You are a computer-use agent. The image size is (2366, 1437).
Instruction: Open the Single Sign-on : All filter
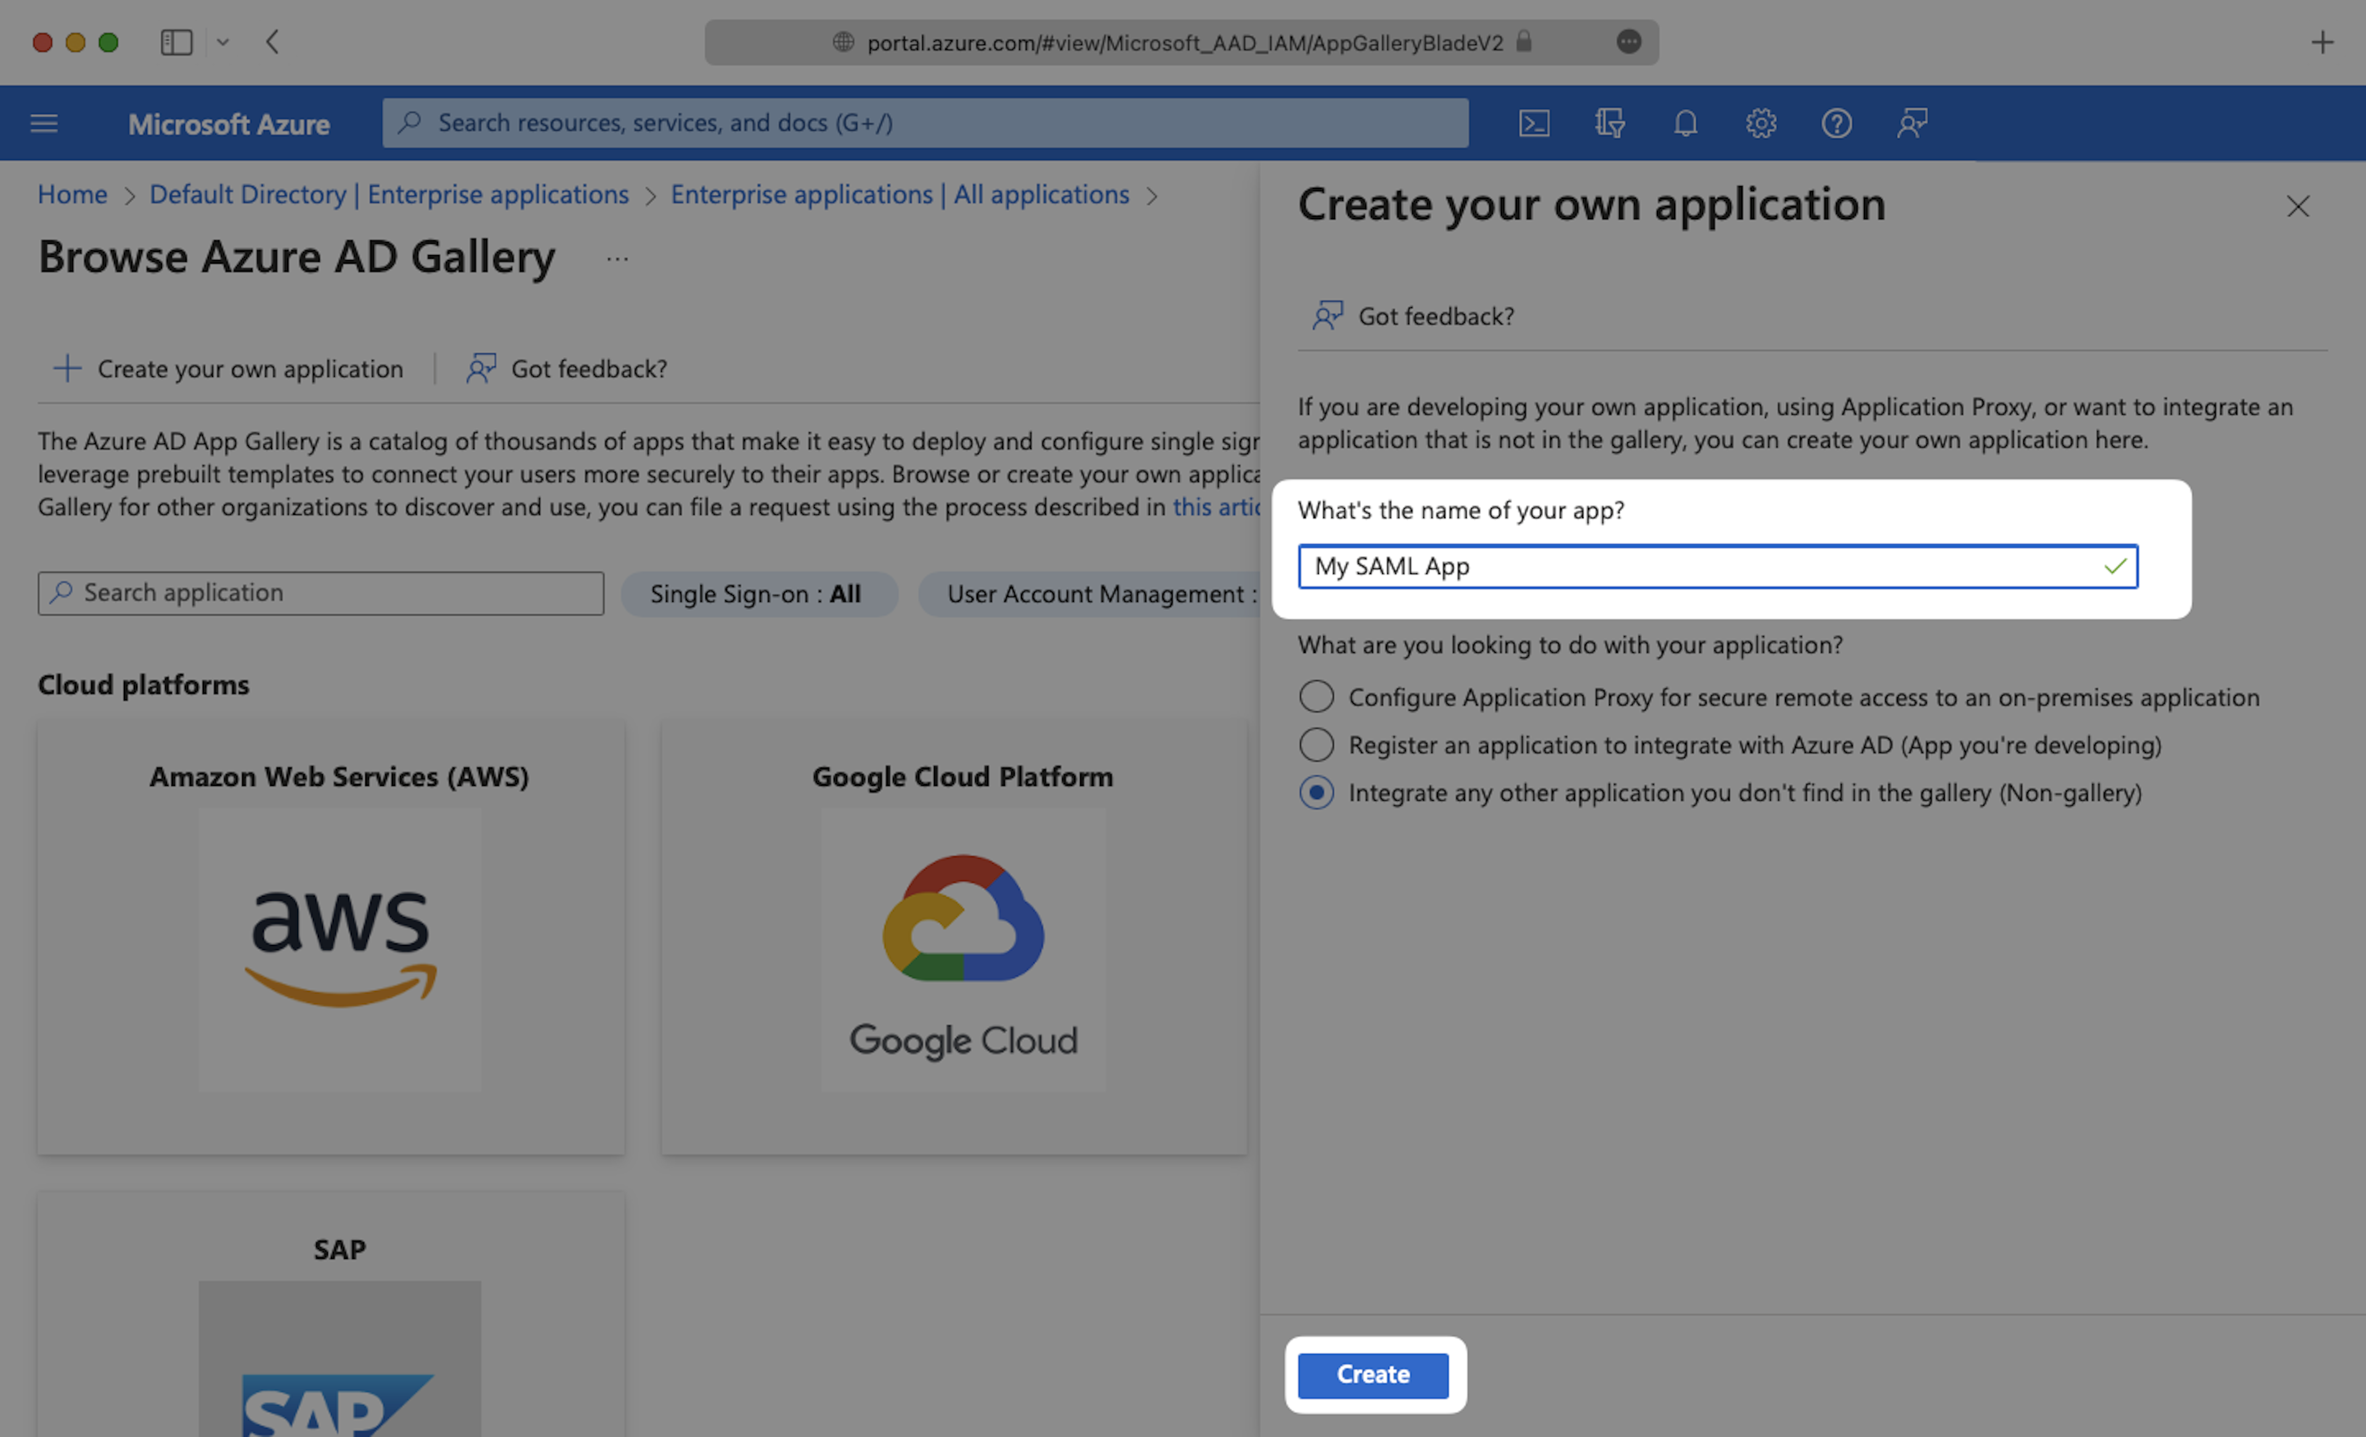point(757,594)
